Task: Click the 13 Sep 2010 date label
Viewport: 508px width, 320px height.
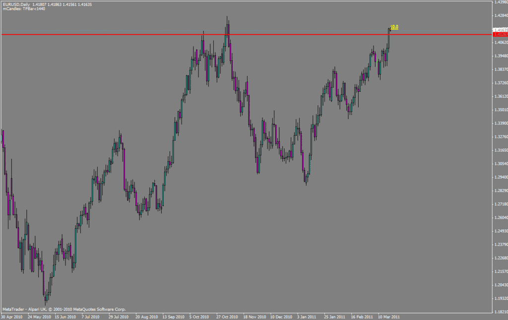Action: point(173,317)
